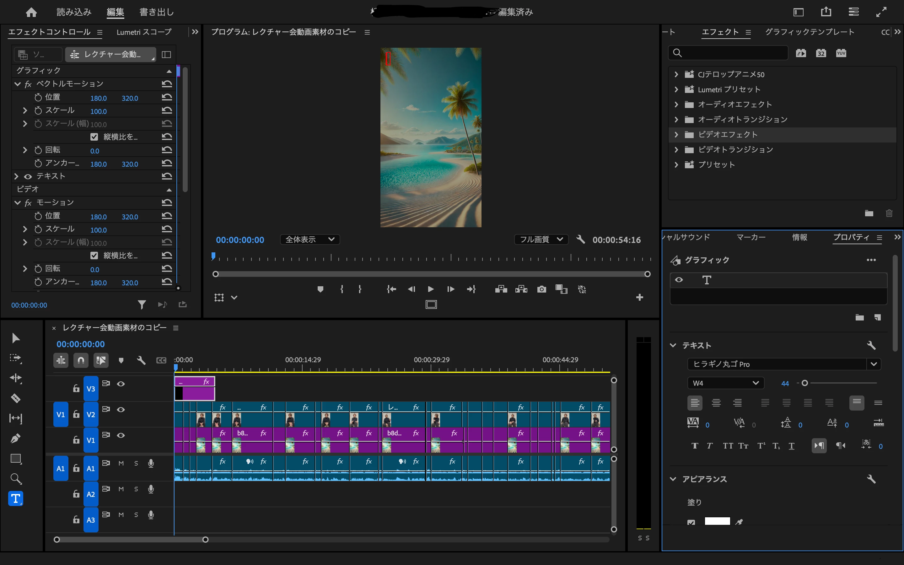The image size is (904, 565).
Task: Select the Track Select Forward tool
Action: click(15, 358)
